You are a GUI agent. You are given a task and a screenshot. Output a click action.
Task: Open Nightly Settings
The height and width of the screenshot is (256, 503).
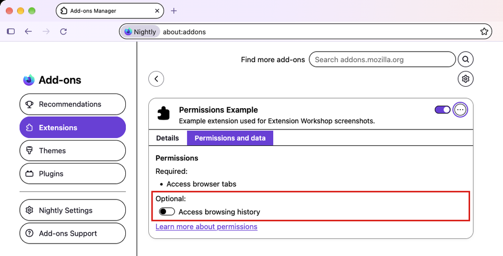pos(73,210)
